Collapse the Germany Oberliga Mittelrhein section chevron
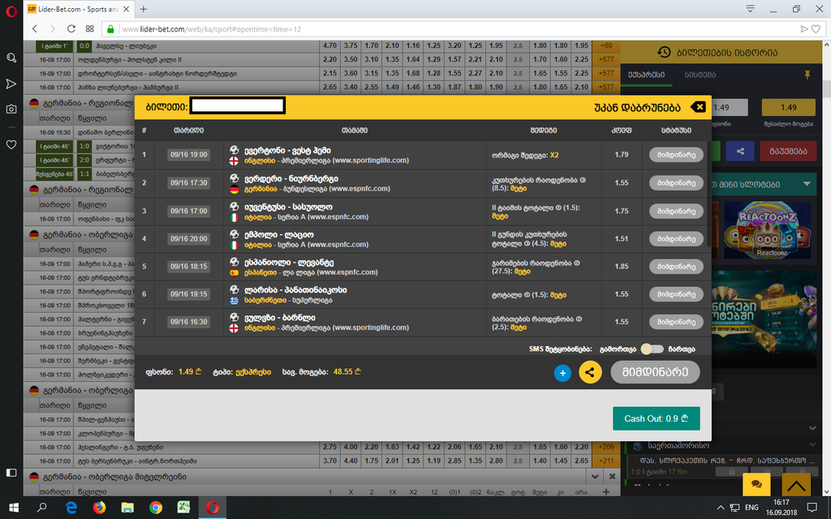Image resolution: width=831 pixels, height=519 pixels. [x=595, y=477]
